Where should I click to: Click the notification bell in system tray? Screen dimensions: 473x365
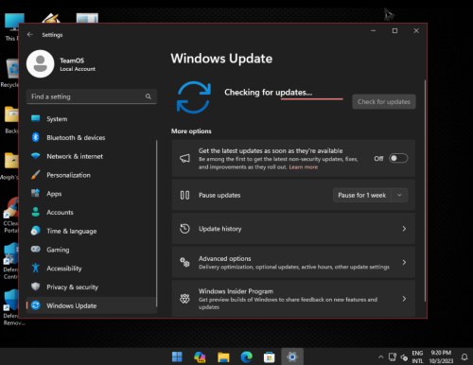(464, 356)
